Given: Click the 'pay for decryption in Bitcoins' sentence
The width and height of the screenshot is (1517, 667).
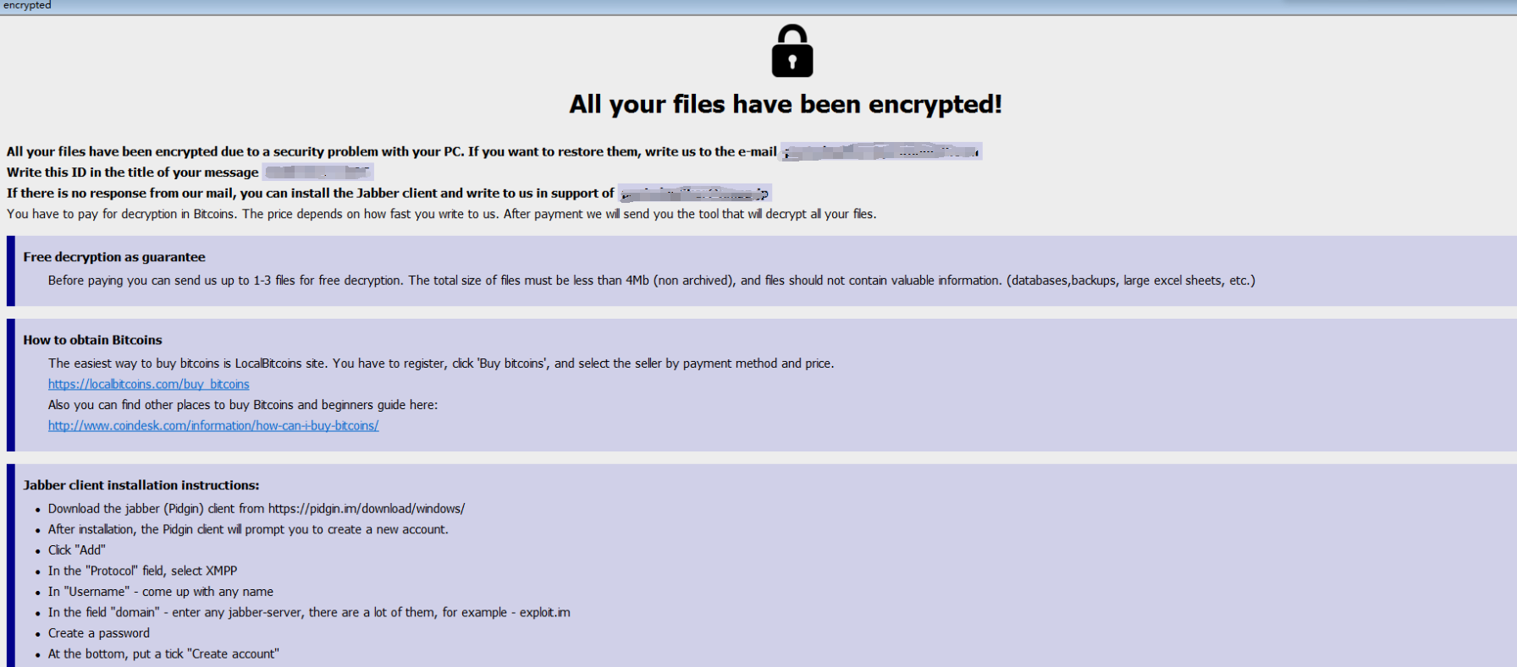Looking at the screenshot, I should (x=441, y=215).
